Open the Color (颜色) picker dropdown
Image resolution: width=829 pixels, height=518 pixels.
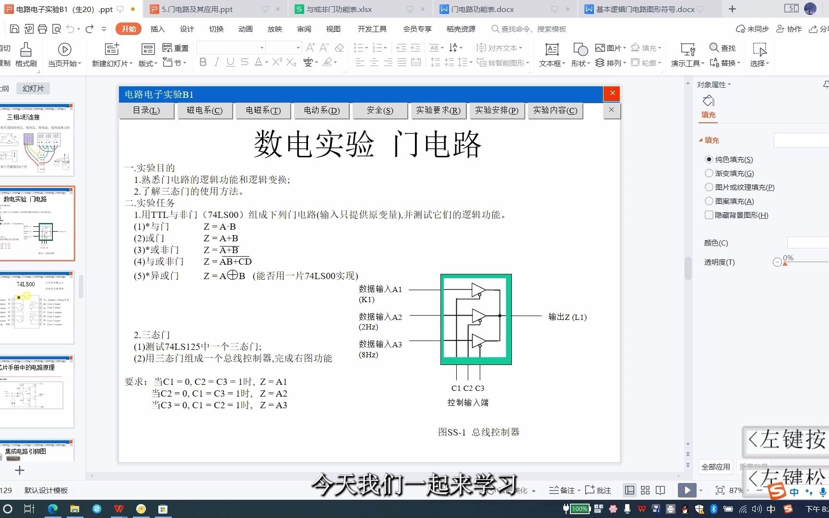pos(808,243)
